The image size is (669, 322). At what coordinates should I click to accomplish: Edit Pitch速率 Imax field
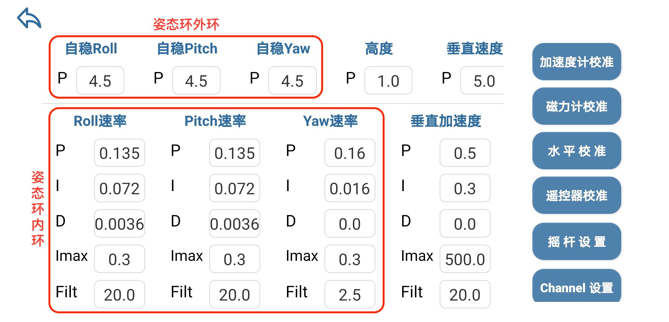235,259
